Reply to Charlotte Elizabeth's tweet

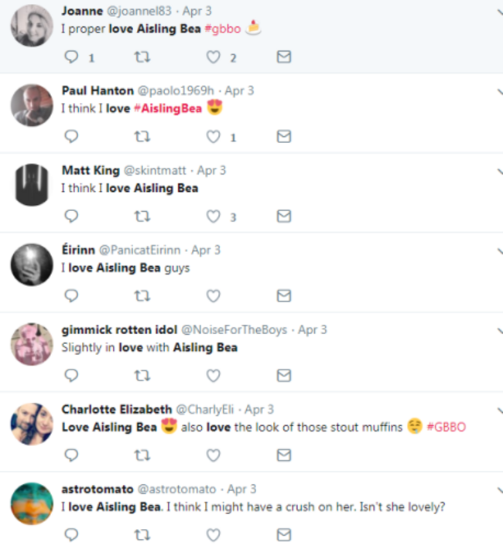point(71,455)
